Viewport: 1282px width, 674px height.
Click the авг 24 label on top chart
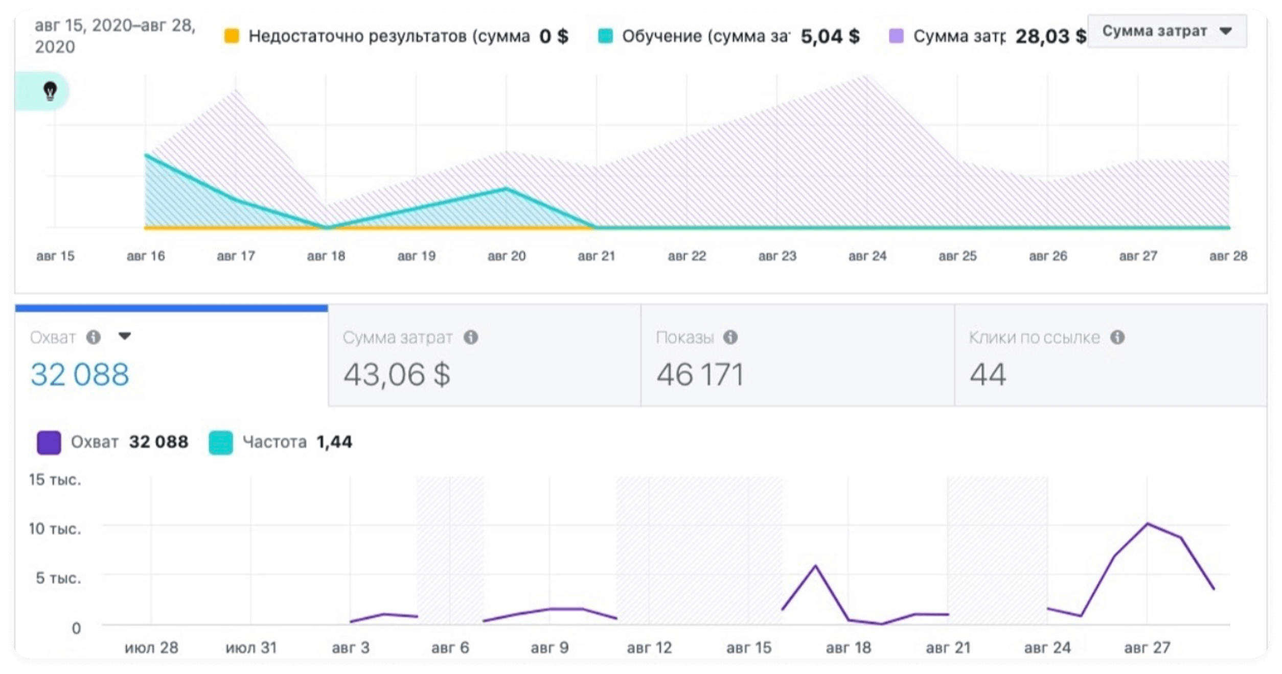[867, 256]
